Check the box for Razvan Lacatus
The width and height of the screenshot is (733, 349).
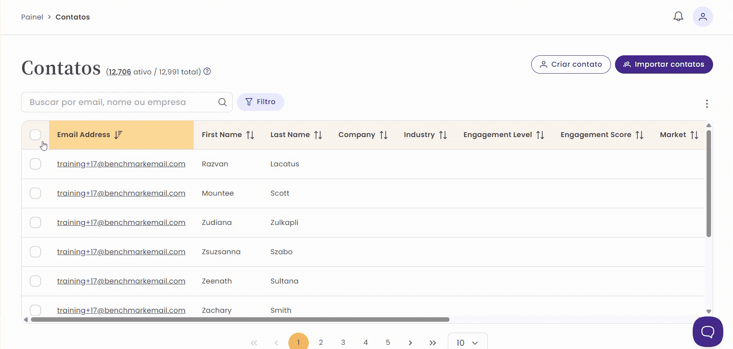tap(35, 164)
